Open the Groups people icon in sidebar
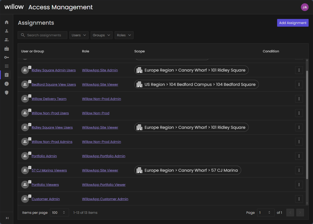Image resolution: width=313 pixels, height=224 pixels. tap(7, 40)
